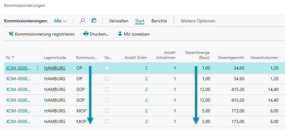The width and height of the screenshot is (285, 130).
Task: Click the Gesamtgewicht column header
Action: 231,58
